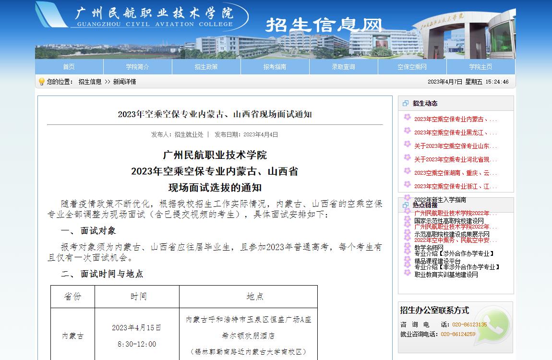Click flower bullet beside 2023年空乘空保专业浙江 link

click(408, 184)
